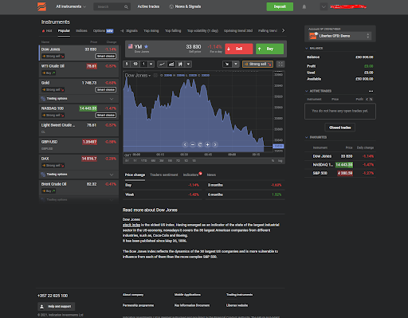Screen dimensions: 408x318
Task: Select the NASDAQ 100 instrument row
Action: [79, 112]
